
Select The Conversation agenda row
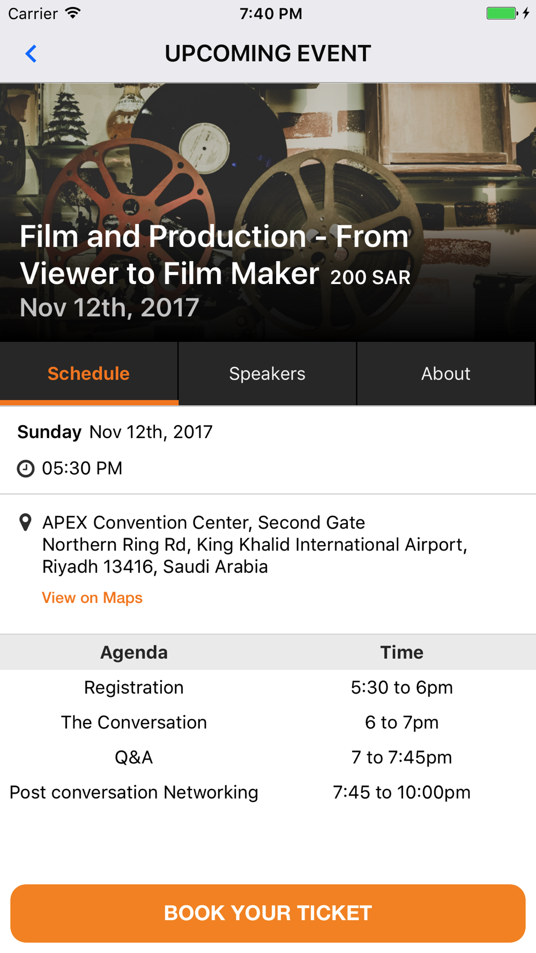[268, 723]
